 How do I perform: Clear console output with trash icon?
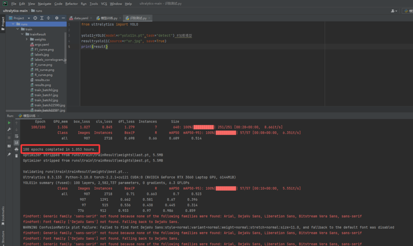tap(16, 156)
